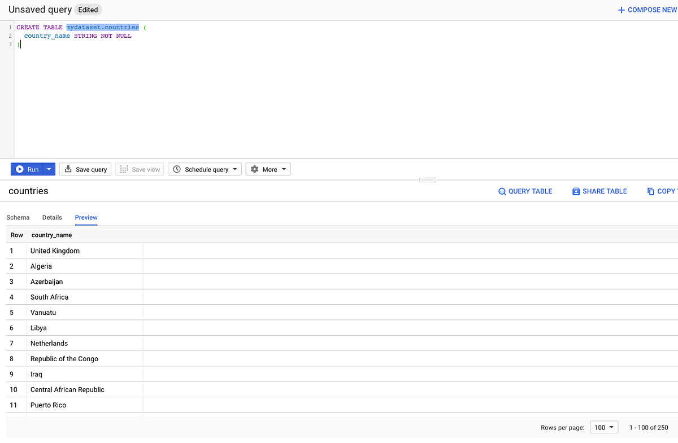Click the Save query button

(85, 169)
